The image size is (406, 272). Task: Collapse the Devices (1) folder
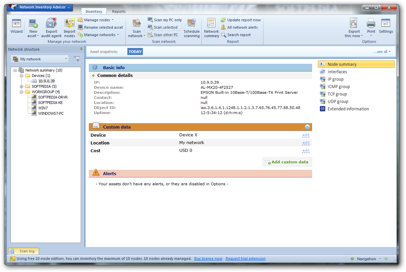pos(22,76)
